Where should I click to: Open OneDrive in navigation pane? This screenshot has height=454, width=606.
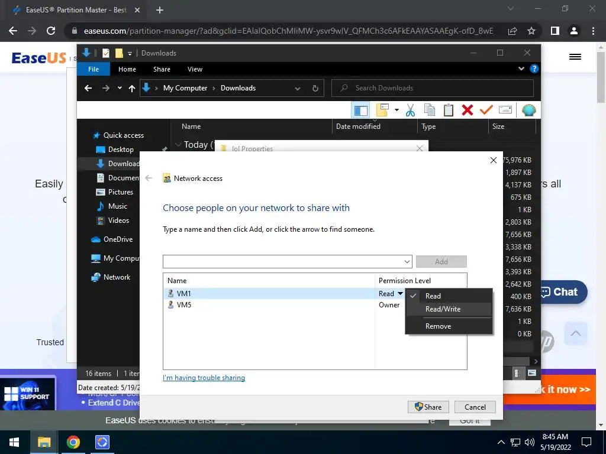[118, 239]
